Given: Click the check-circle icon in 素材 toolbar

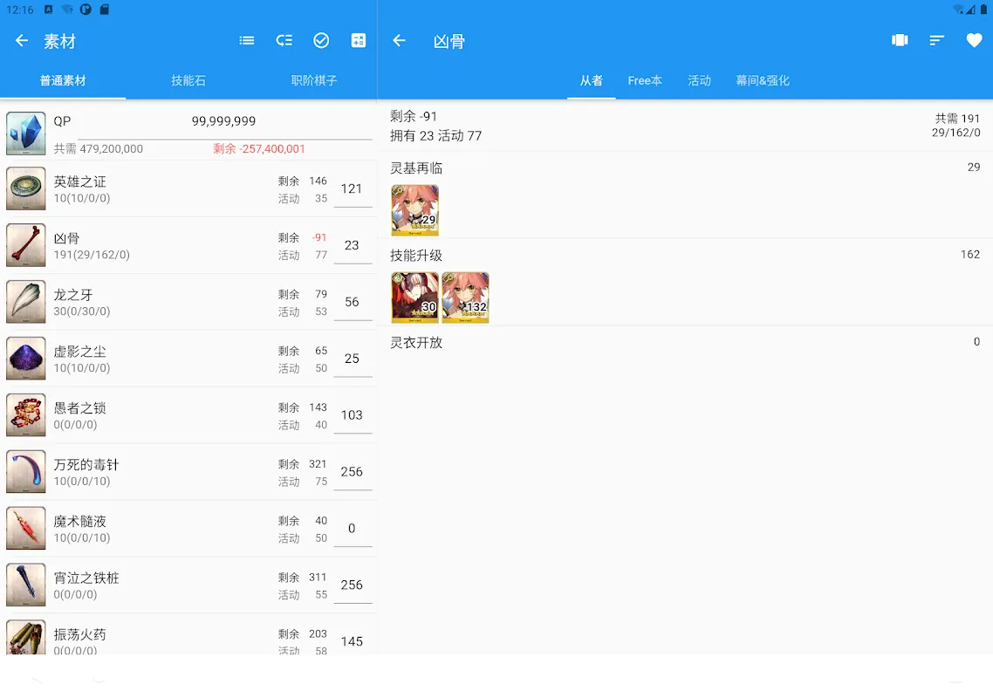Looking at the screenshot, I should 321,41.
